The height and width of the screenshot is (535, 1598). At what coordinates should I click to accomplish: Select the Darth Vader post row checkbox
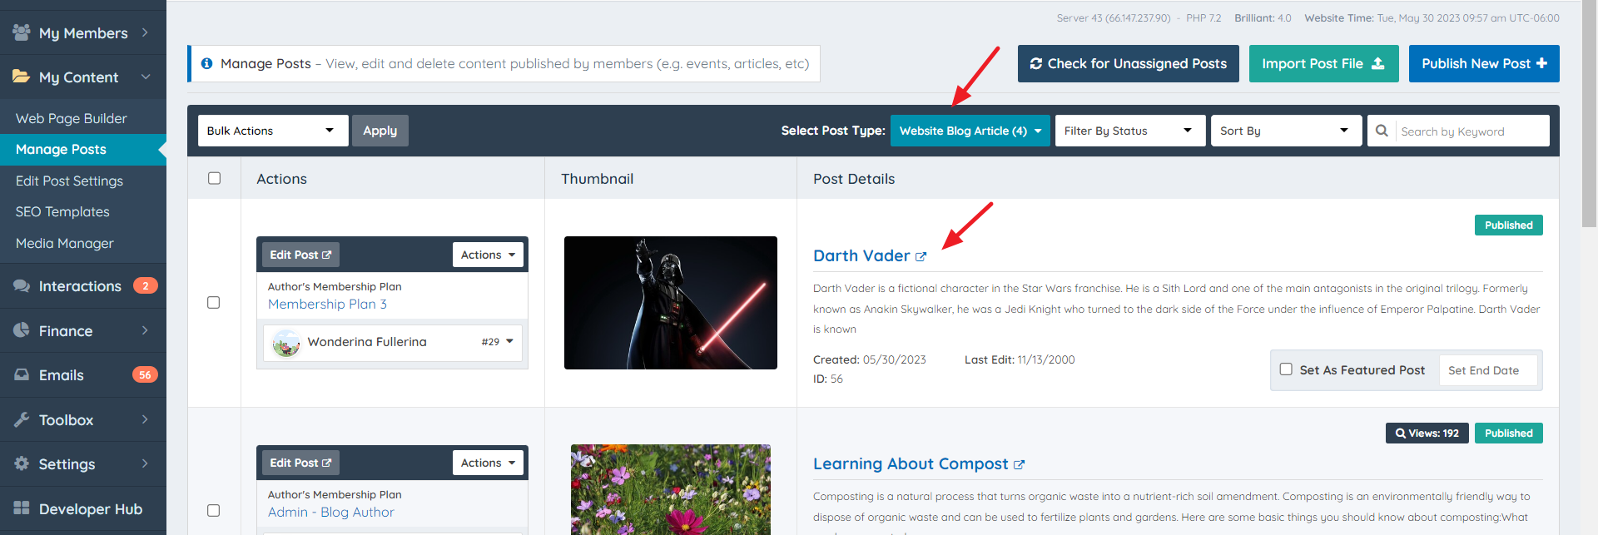click(213, 302)
